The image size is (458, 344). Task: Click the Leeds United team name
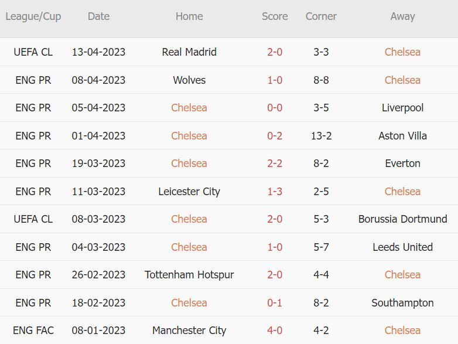[x=402, y=247]
